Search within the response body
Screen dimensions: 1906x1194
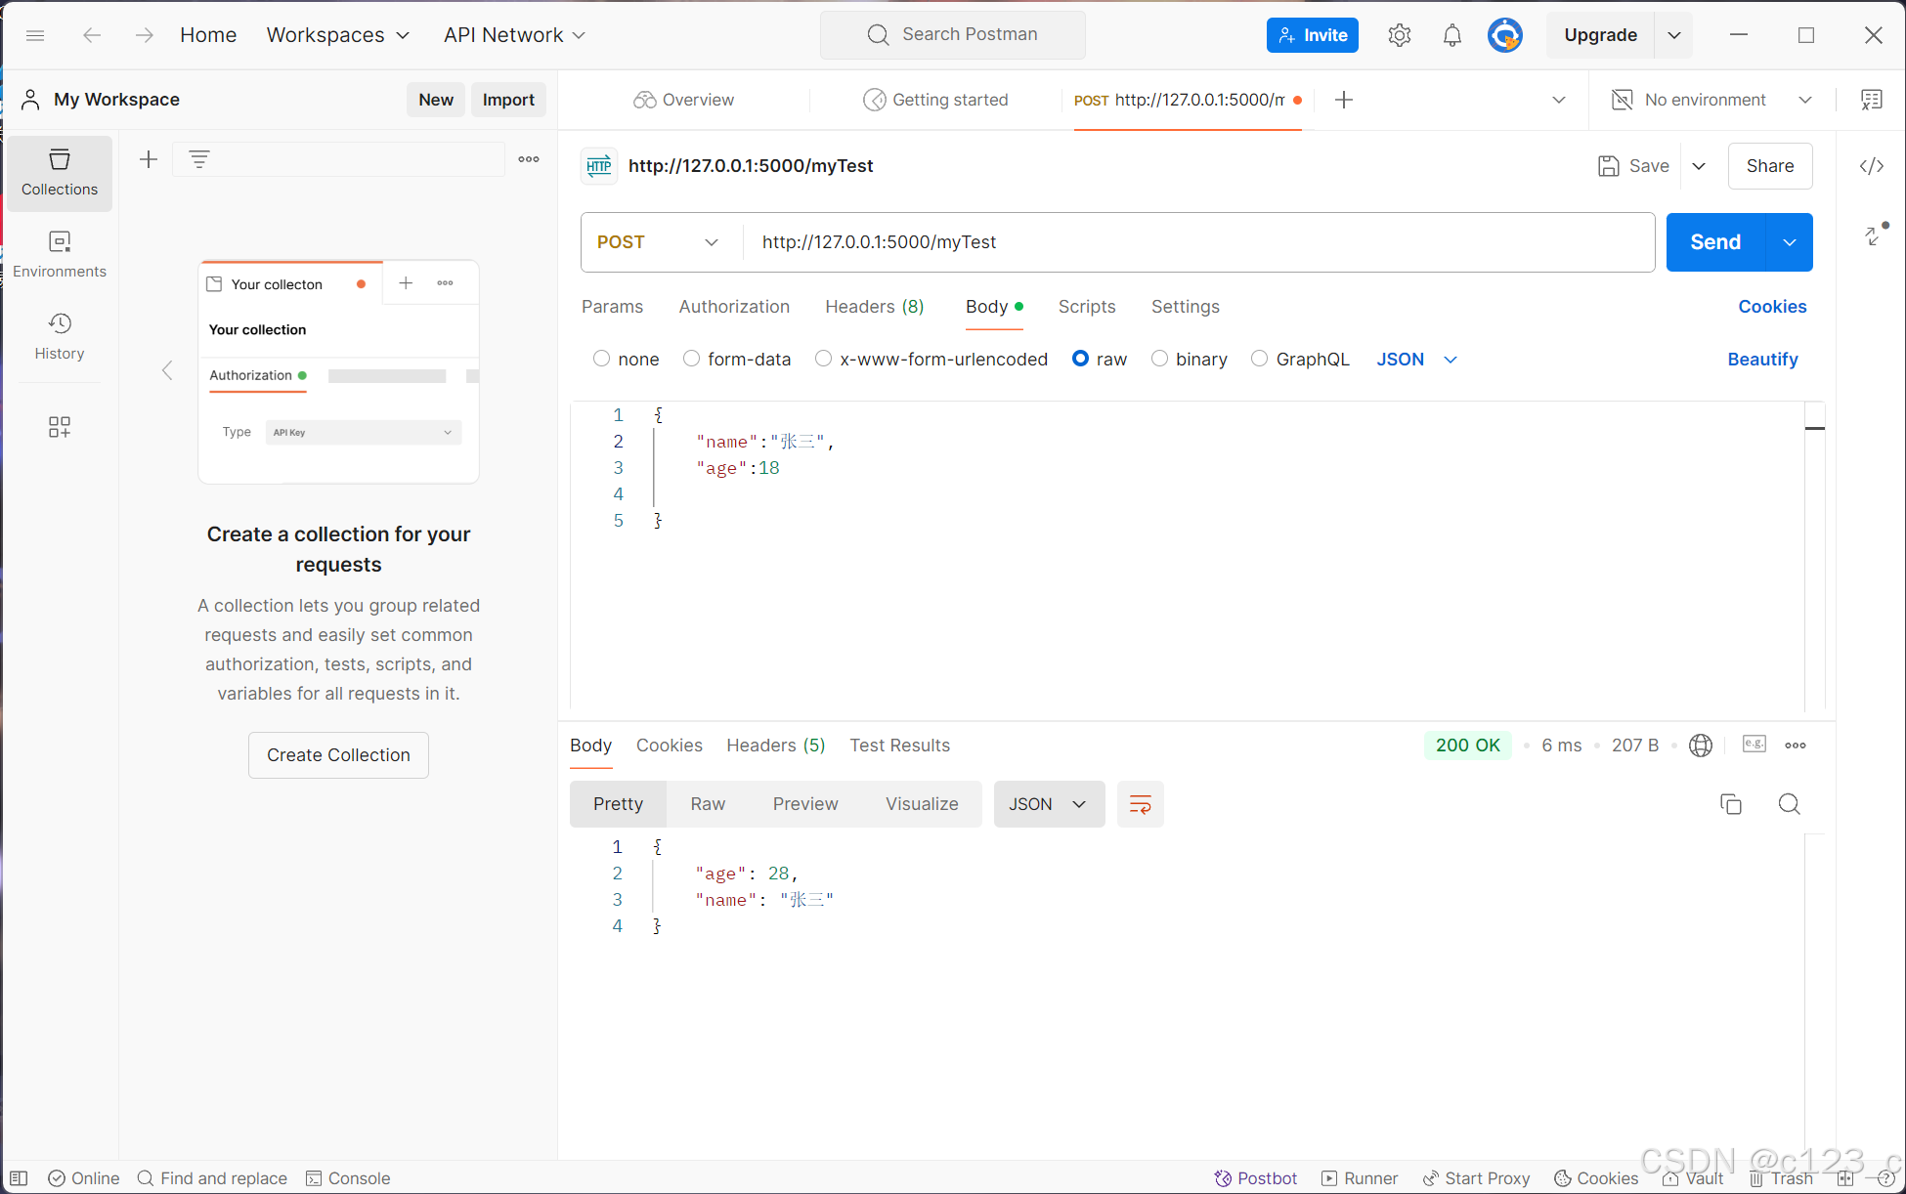[1789, 804]
